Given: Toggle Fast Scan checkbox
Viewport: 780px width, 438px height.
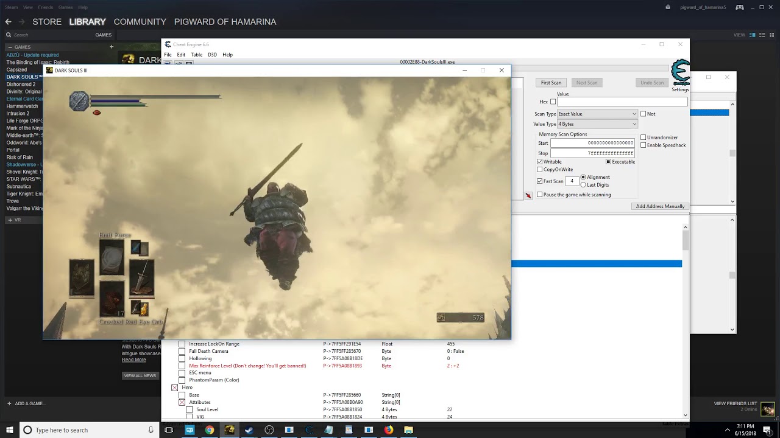Looking at the screenshot, I should [x=539, y=181].
